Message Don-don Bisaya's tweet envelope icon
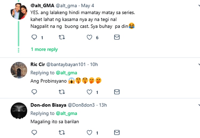This screenshot has height=138, width=200. pos(117,132)
